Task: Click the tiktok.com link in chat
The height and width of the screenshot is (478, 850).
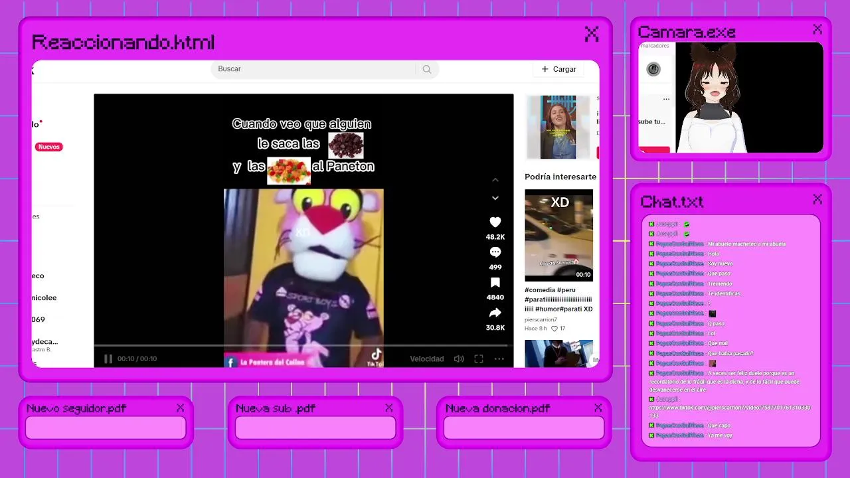Action: [730, 412]
